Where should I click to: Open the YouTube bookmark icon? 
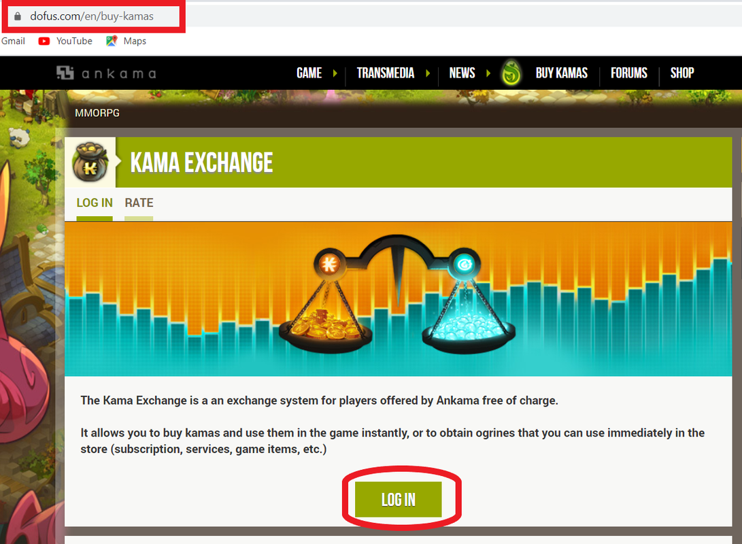[44, 41]
